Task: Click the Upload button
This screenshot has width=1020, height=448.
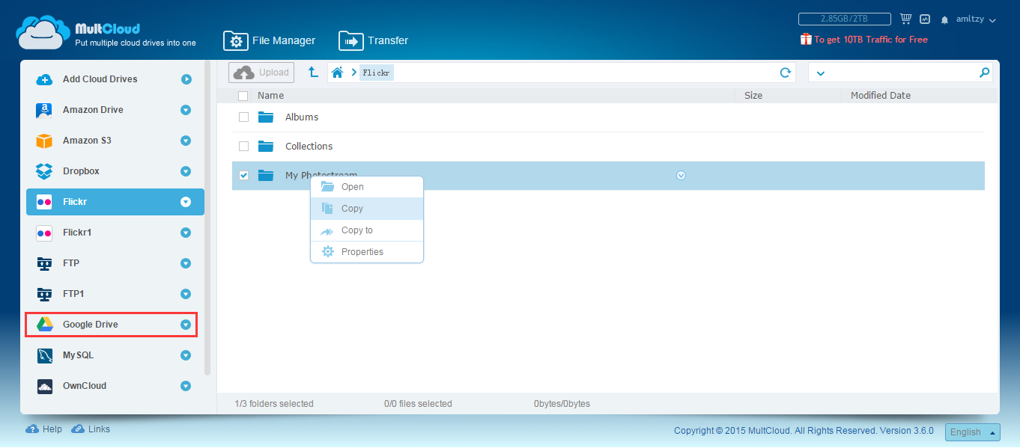Action: 261,73
